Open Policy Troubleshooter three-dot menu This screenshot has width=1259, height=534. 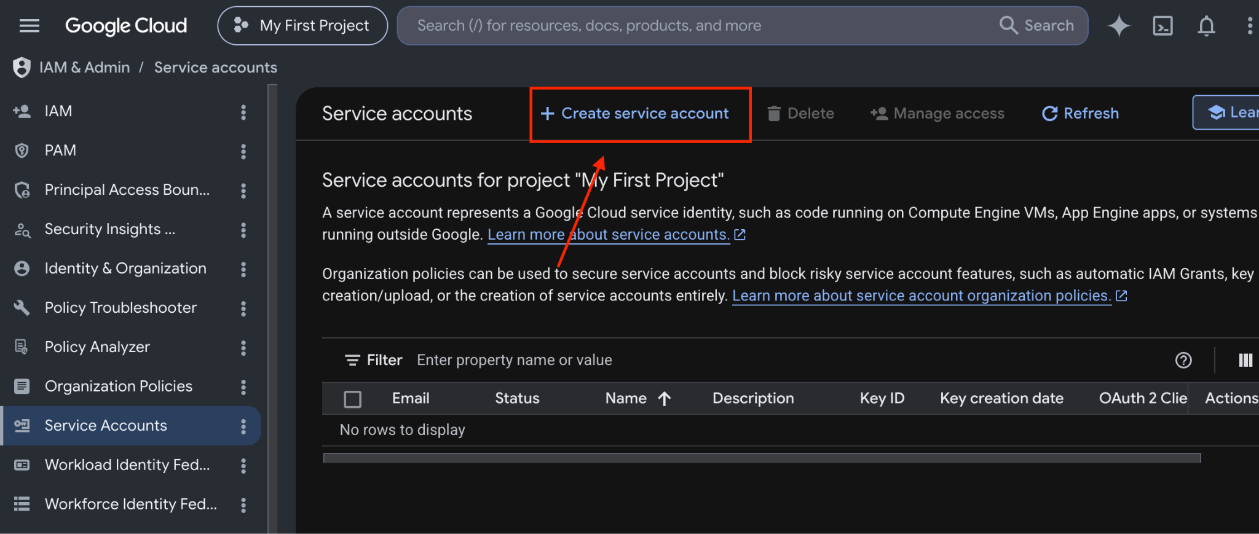coord(243,308)
